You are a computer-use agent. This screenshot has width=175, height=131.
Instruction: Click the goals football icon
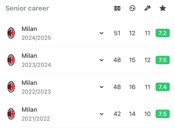coord(132,8)
